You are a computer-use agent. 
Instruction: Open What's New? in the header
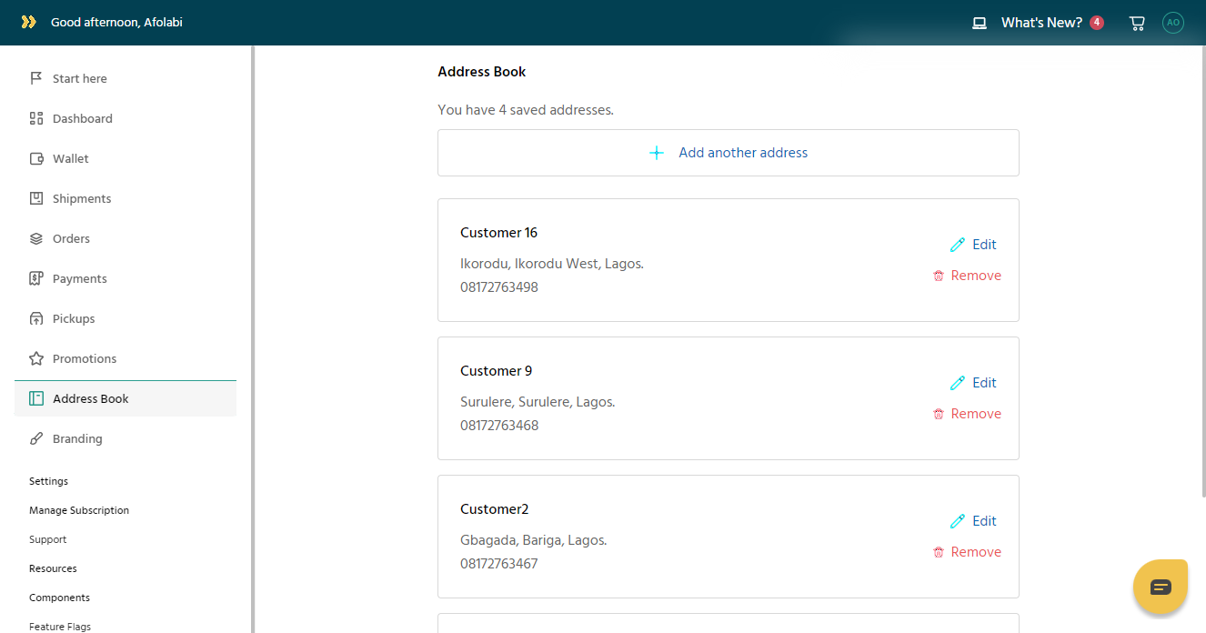(x=1041, y=23)
